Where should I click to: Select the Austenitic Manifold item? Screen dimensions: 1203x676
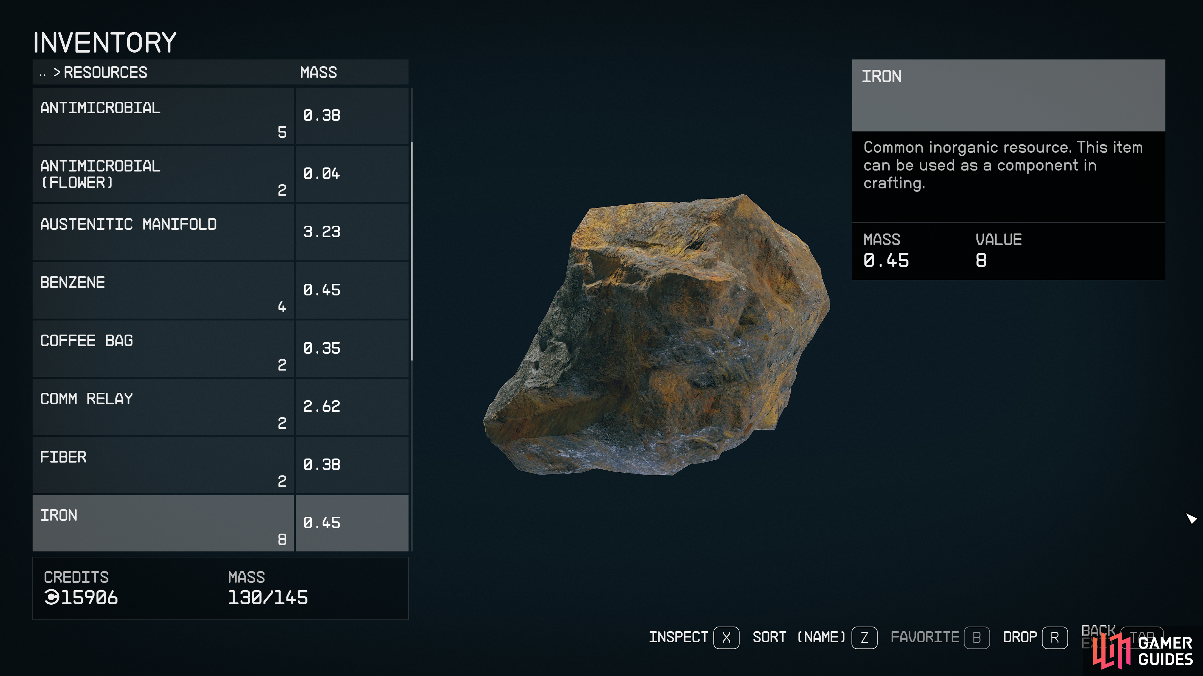(221, 232)
